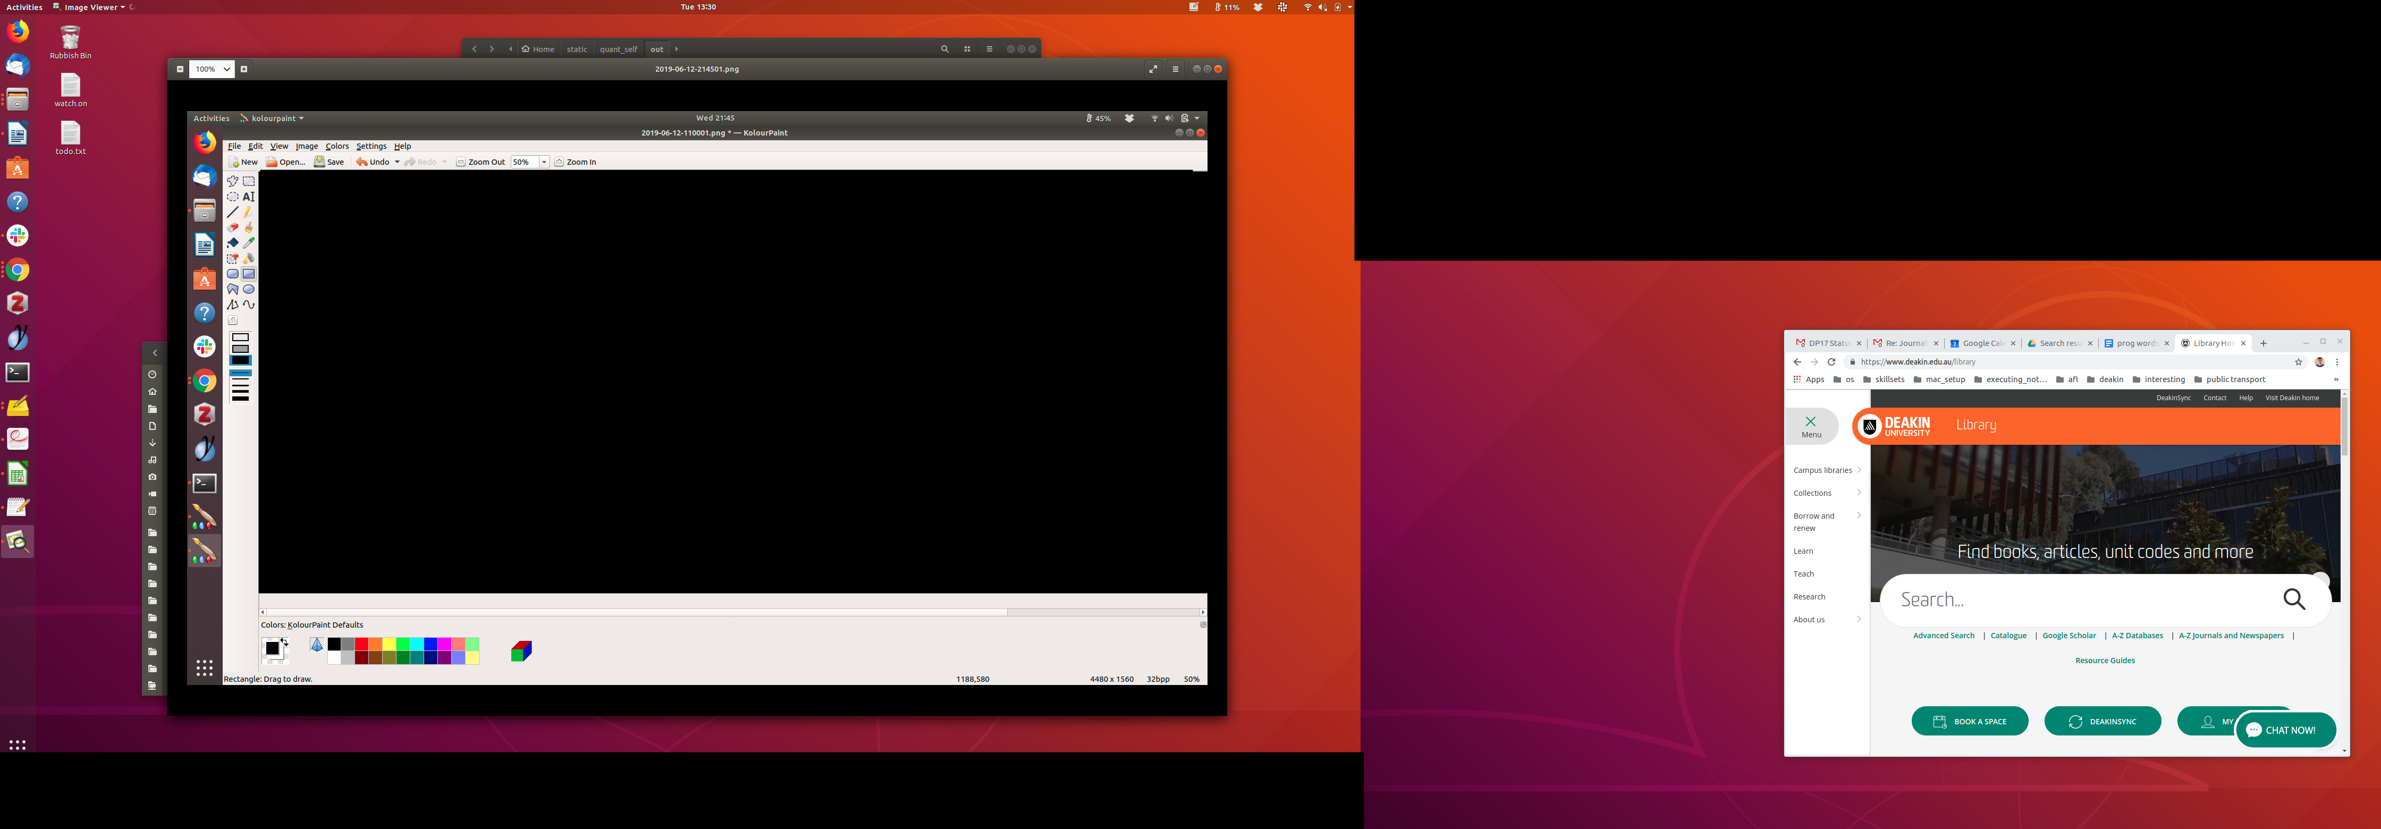Click the BOOK A SPACE button
The image size is (2381, 829).
click(x=1969, y=721)
